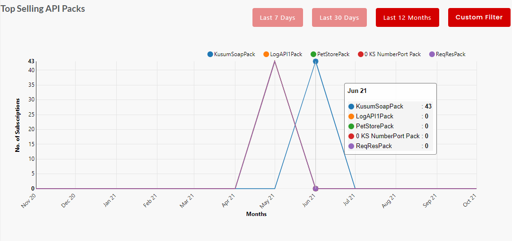Toggle the PetStorePack legend entry
This screenshot has width=512, height=241.
[x=333, y=54]
